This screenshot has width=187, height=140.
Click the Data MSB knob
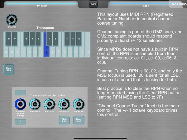64,104
